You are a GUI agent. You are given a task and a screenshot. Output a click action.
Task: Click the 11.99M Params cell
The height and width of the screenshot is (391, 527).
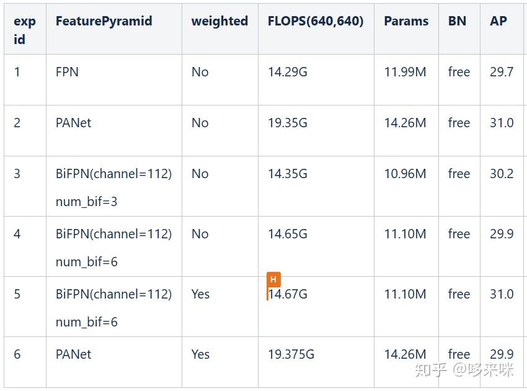(405, 72)
